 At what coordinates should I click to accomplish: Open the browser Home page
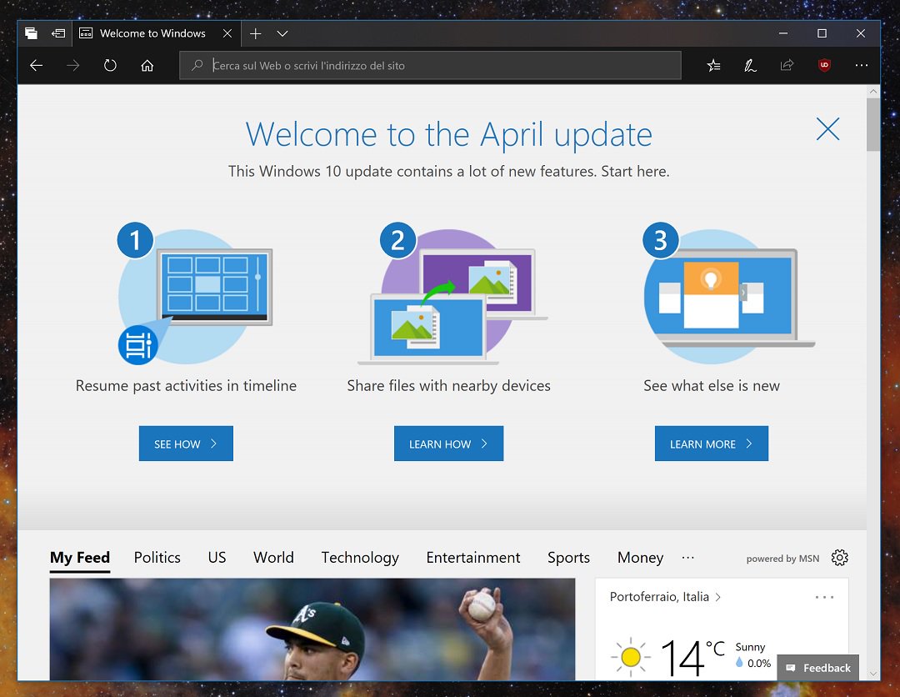[x=147, y=65]
